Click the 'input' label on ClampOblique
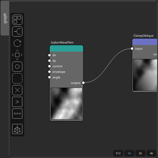 139,49
